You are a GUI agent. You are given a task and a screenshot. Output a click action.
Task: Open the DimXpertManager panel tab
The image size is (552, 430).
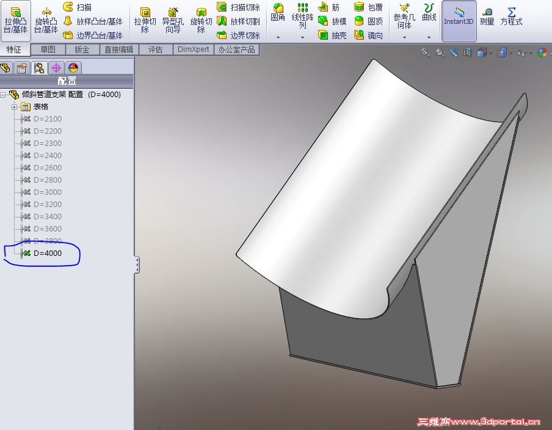(56, 67)
